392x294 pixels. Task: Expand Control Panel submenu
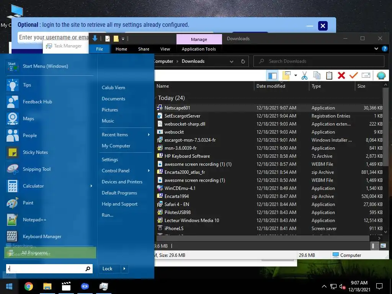point(149,171)
